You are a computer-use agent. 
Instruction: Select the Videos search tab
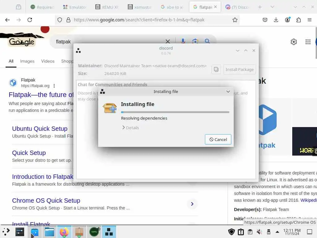48,61
